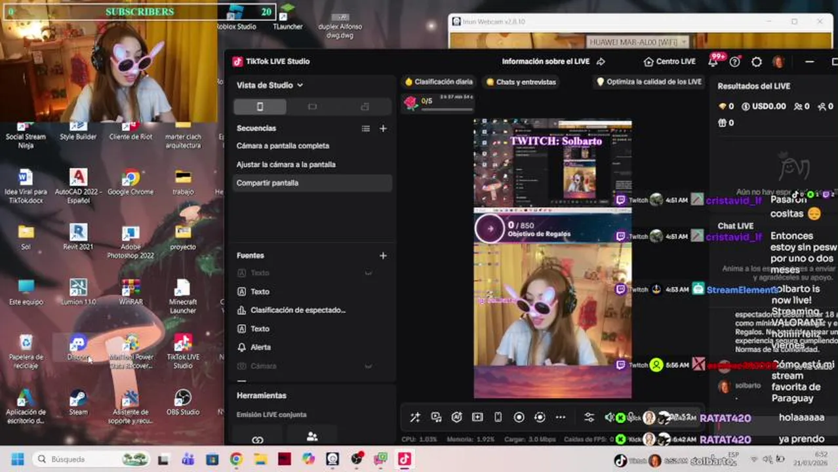Share 'Información sobre el LIVE' arrow icon
838x472 pixels.
click(x=601, y=62)
